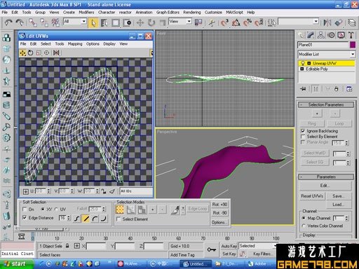359x269 pixels.
Task: Choose Vertex Color Channel radio button
Action: coord(304,226)
